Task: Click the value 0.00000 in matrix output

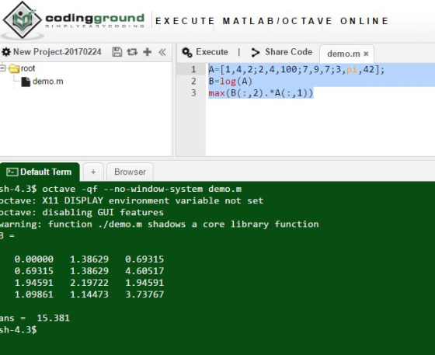Action: [x=34, y=259]
